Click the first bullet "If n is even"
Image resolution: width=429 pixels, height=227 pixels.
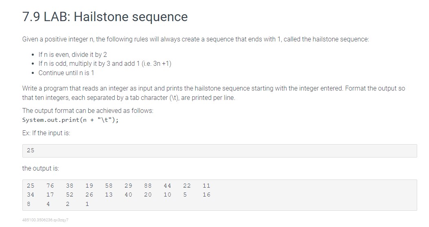(72, 54)
